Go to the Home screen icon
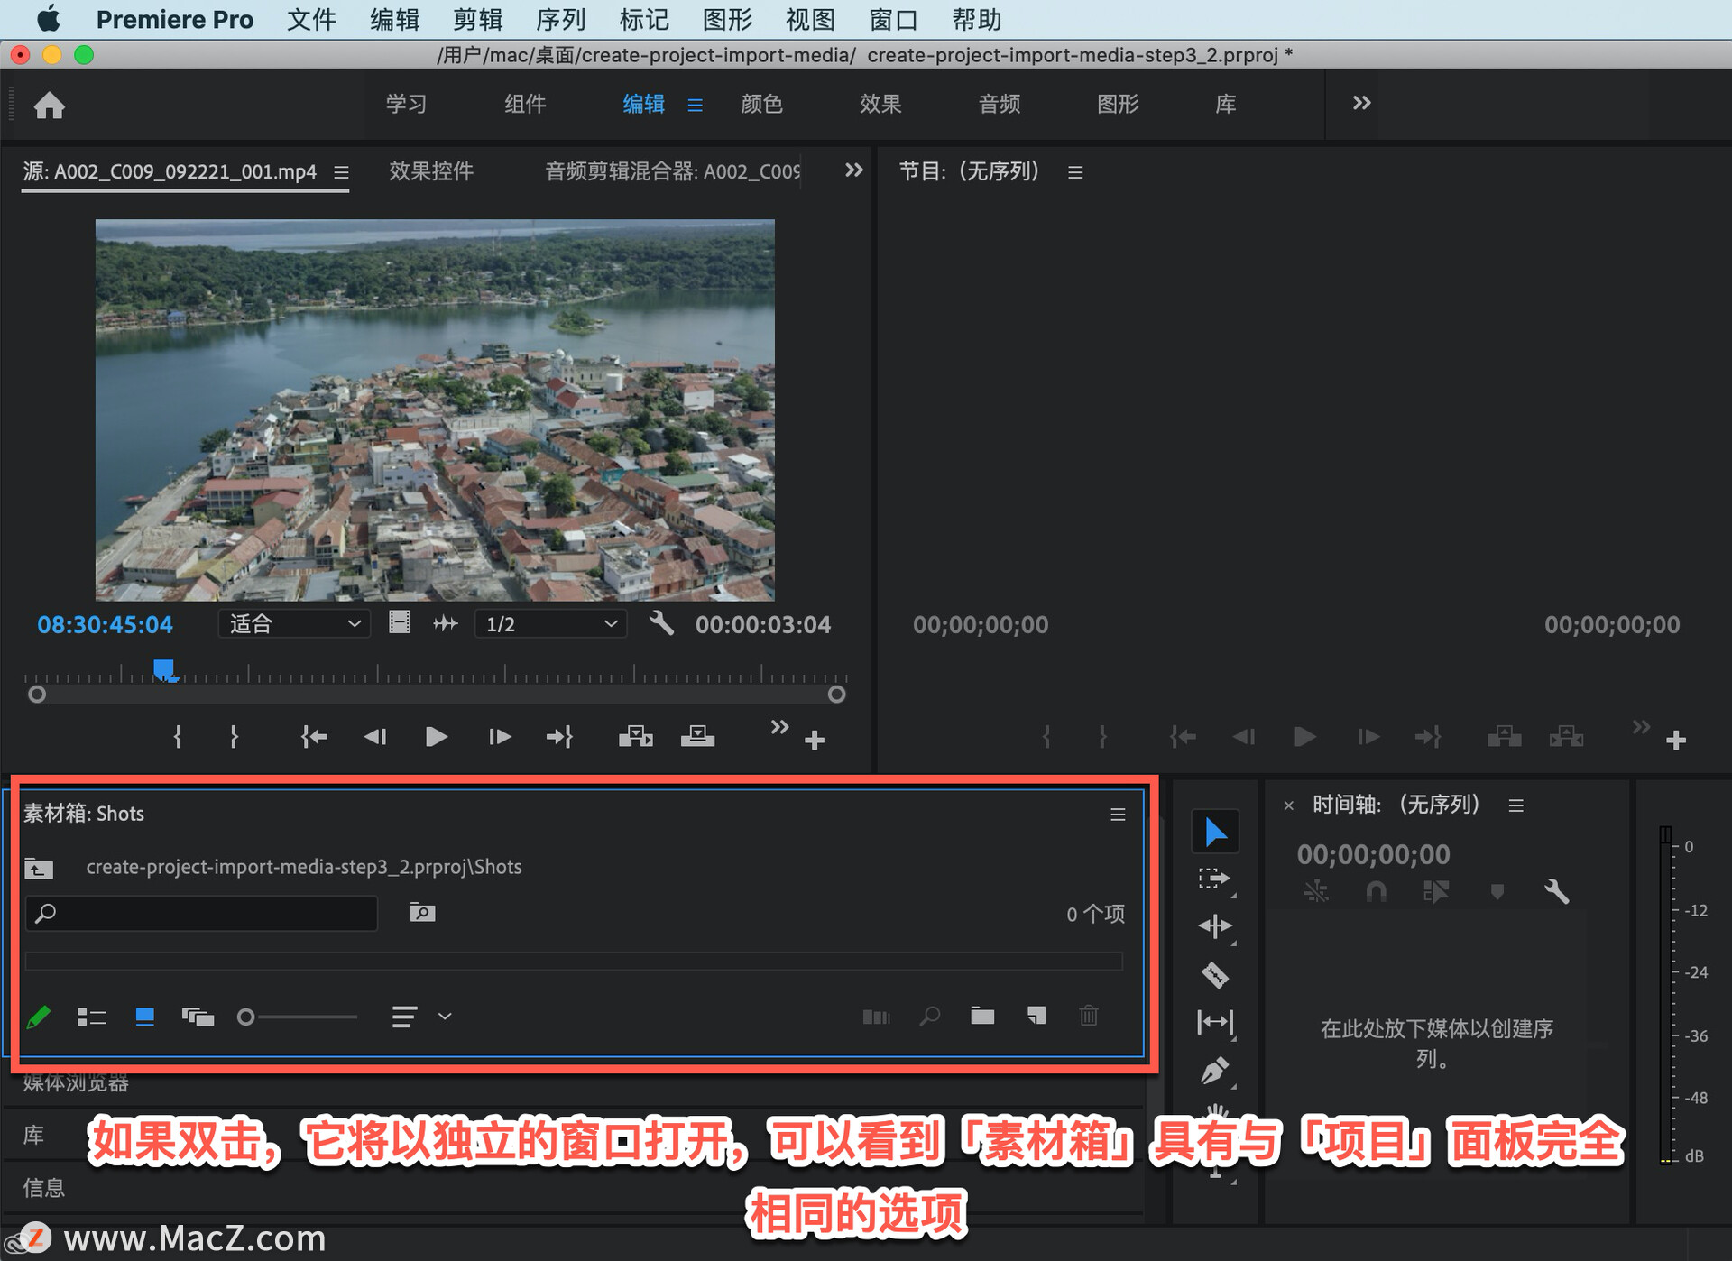Image resolution: width=1732 pixels, height=1261 pixels. [x=50, y=106]
